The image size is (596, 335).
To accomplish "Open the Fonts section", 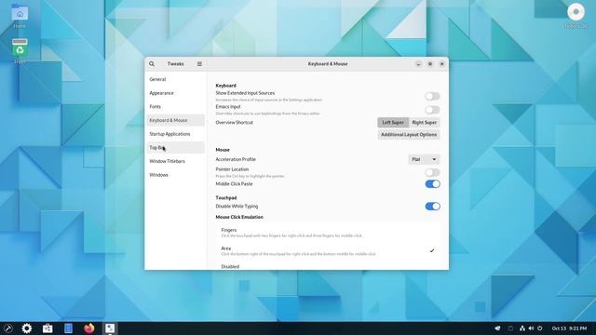I will (176, 107).
